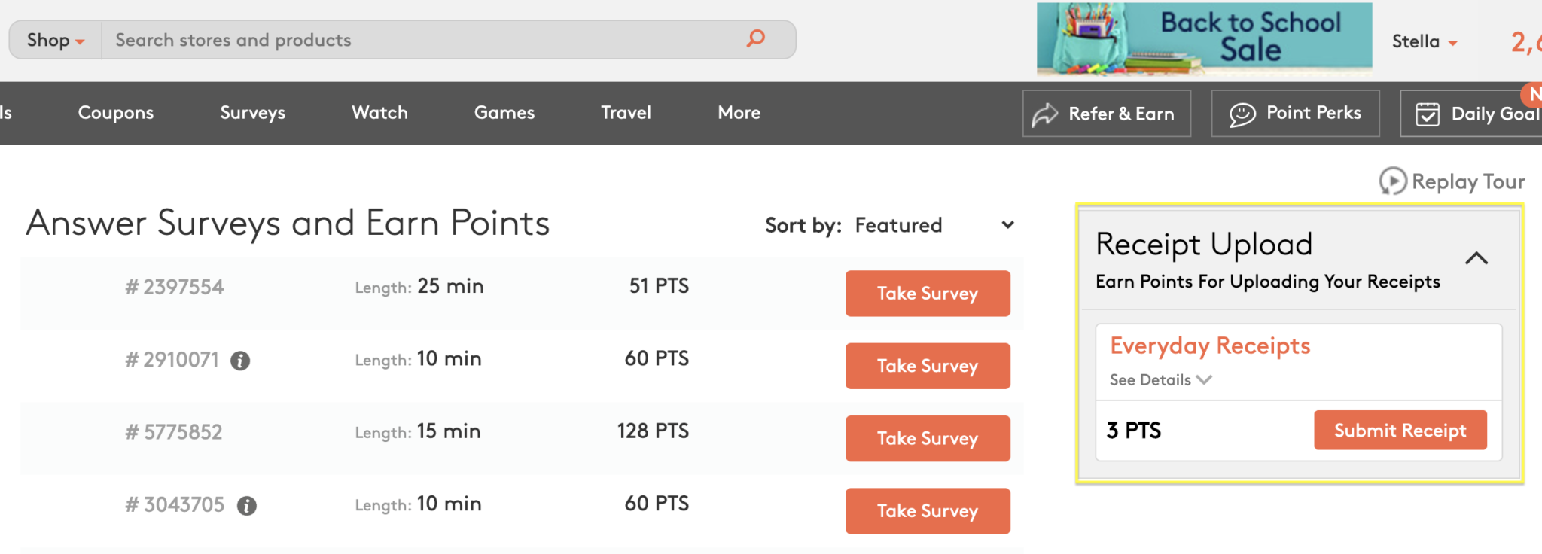Collapse the Receipt Upload panel
This screenshot has height=554, width=1542.
[x=1476, y=258]
